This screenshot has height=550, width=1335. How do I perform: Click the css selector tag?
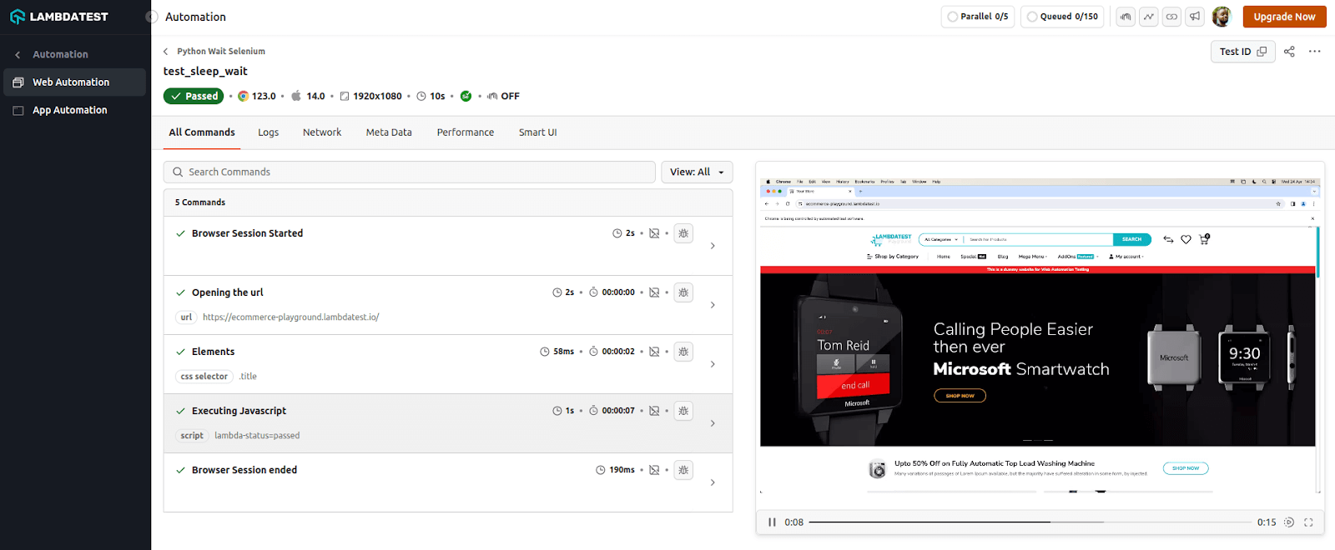coord(204,377)
